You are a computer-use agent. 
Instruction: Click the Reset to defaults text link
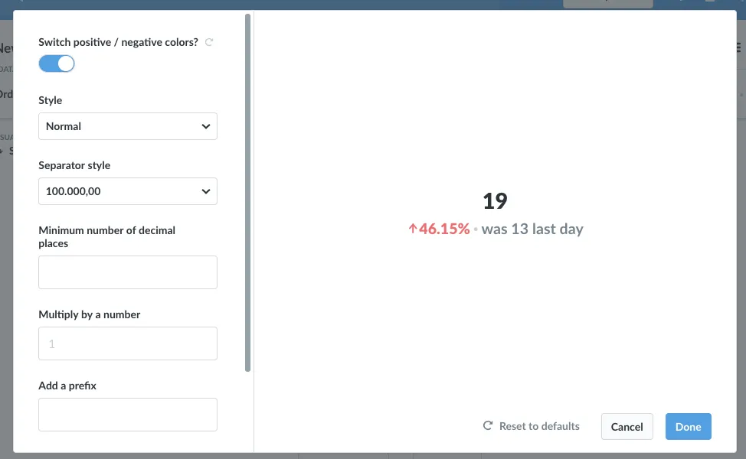[539, 426]
